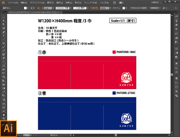The height and width of the screenshot is (137, 180).
Task: Open the Stroke panel icon
Action: point(176,48)
